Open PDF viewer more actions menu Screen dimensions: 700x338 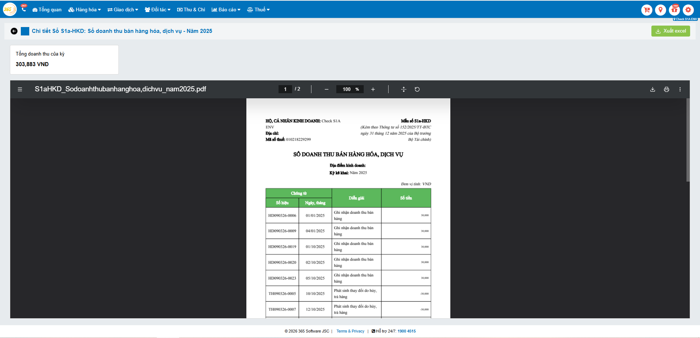(680, 89)
